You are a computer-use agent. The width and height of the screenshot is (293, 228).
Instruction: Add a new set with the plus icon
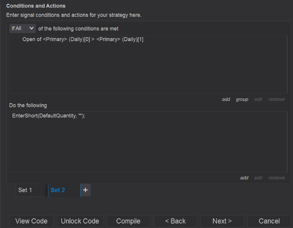click(85, 190)
